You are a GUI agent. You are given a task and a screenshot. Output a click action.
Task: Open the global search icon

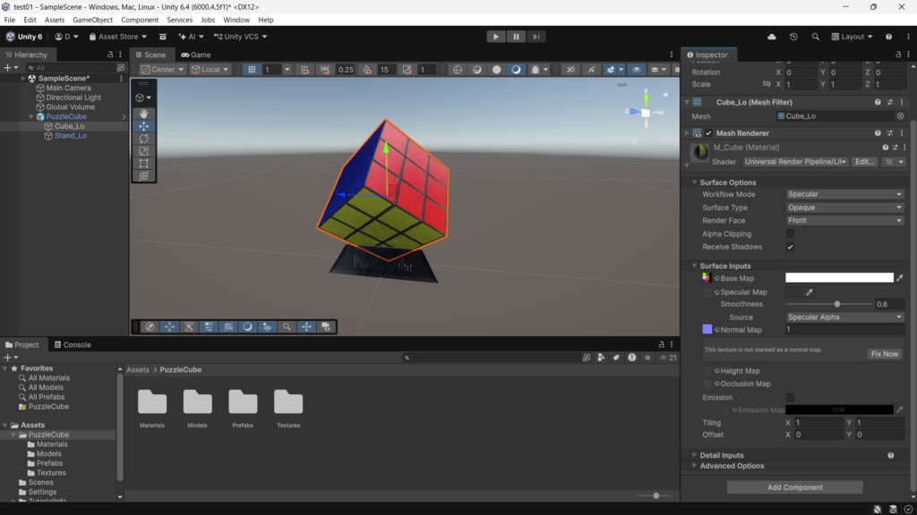(815, 36)
